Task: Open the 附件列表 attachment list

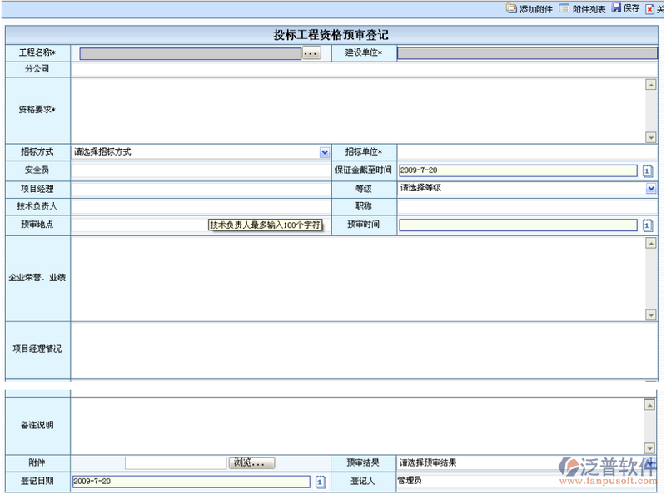Action: pos(564,8)
